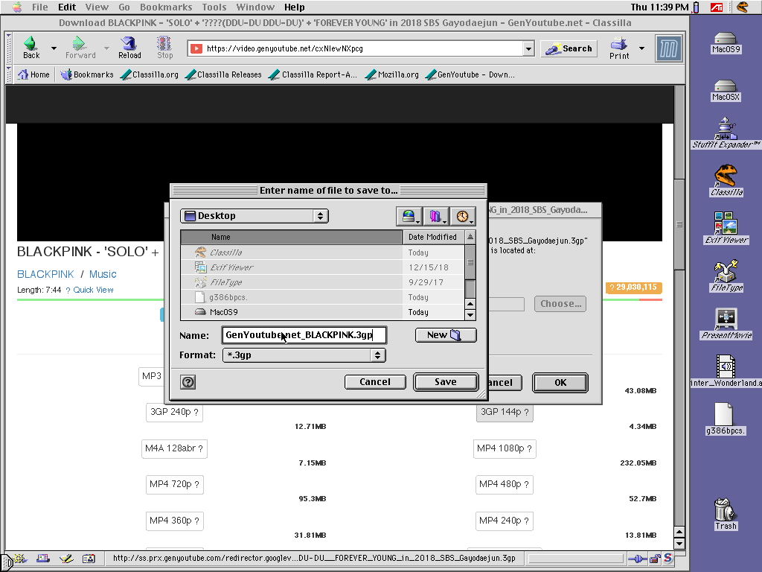The image size is (762, 572).
Task: Click the Trash desktop icon
Action: pyautogui.click(x=726, y=514)
